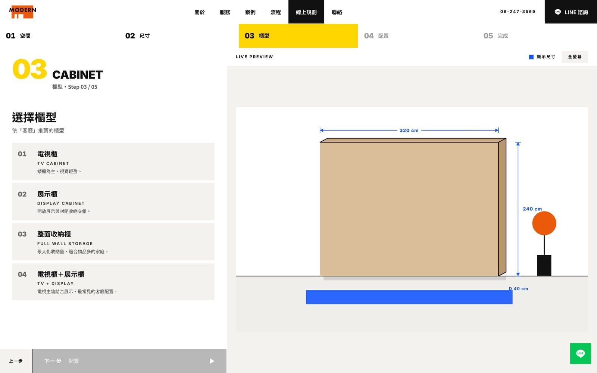The width and height of the screenshot is (597, 373).
Task: Click the LINE 諮詢 button in header
Action: 571,12
